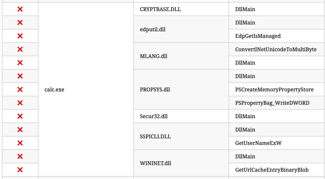The image size is (325, 179).
Task: Click the SSPICLI.DLL cell
Action: tap(155, 136)
